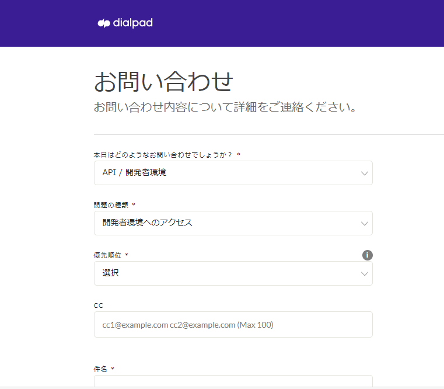Click the お問い合わせ内容について subtitle text

(x=225, y=108)
